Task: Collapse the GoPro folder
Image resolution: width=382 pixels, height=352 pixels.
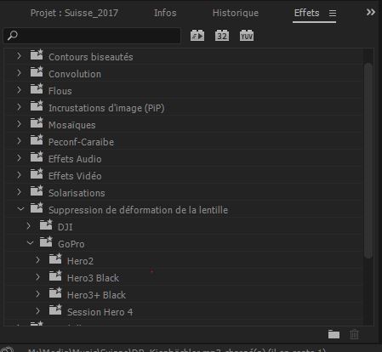Action: pos(30,243)
